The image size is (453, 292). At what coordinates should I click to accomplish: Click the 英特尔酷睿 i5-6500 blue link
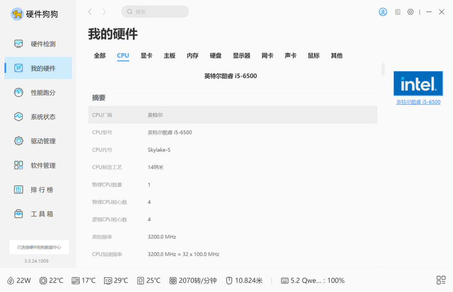pos(418,102)
